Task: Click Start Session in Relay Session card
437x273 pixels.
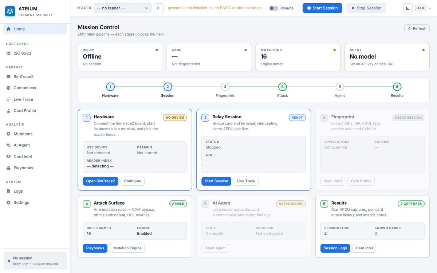Action: [x=216, y=181]
